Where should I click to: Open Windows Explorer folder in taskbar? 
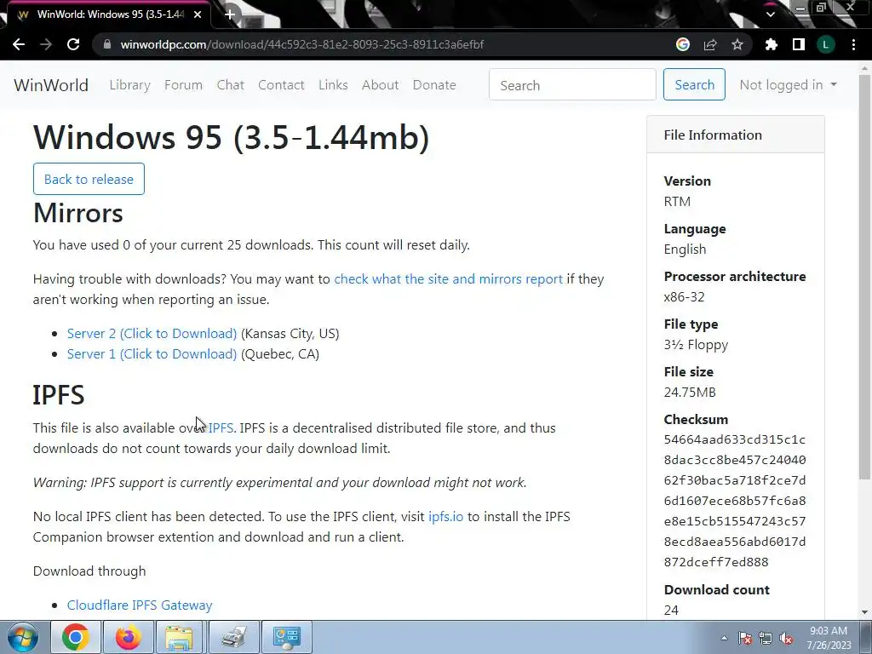pyautogui.click(x=181, y=637)
